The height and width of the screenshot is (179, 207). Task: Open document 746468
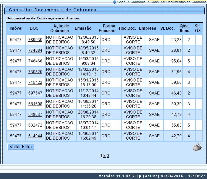click(x=35, y=61)
